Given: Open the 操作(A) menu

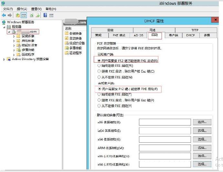Looking at the screenshot, I should tap(22, 9).
